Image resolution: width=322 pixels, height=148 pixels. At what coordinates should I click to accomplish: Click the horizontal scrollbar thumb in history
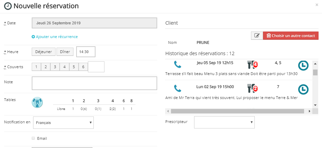coord(237,111)
